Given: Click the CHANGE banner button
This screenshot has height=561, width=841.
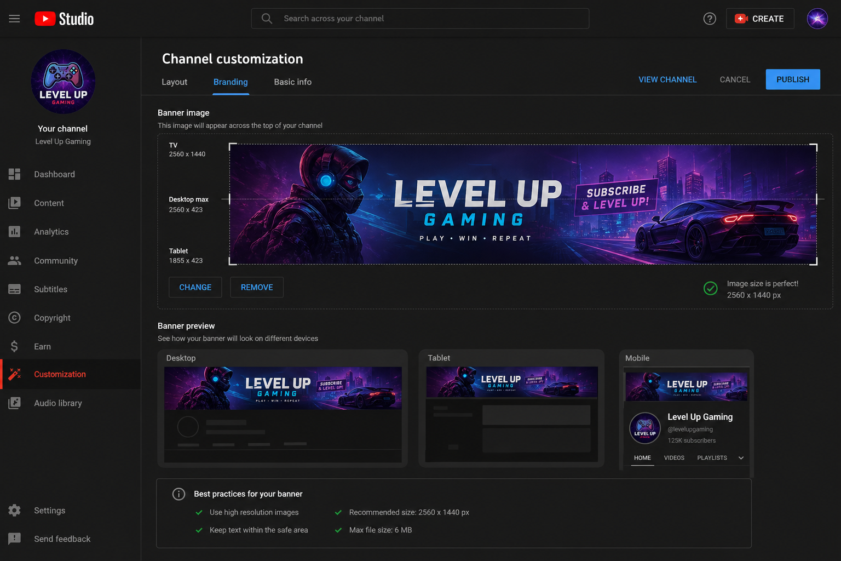Looking at the screenshot, I should 195,287.
